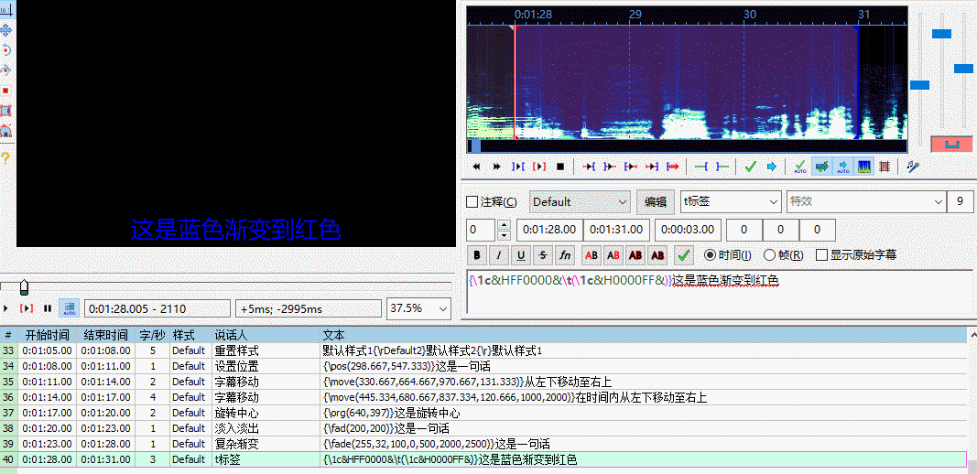Toggle video auto-scroll AUTO button

point(69,308)
